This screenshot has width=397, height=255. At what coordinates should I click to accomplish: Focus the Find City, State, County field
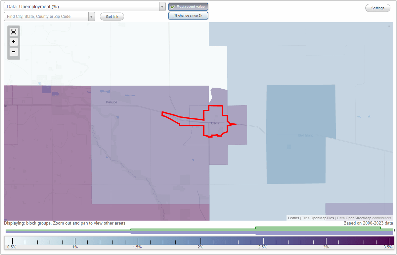pos(46,17)
